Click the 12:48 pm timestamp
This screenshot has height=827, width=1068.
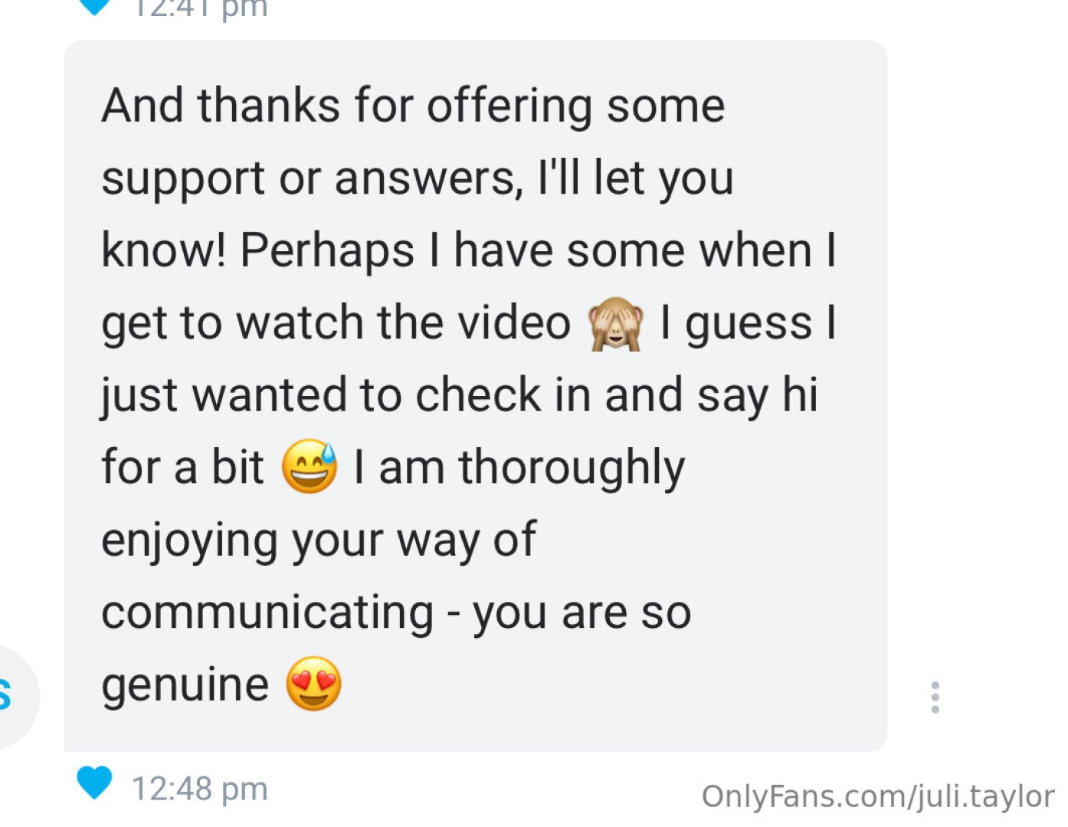200,788
